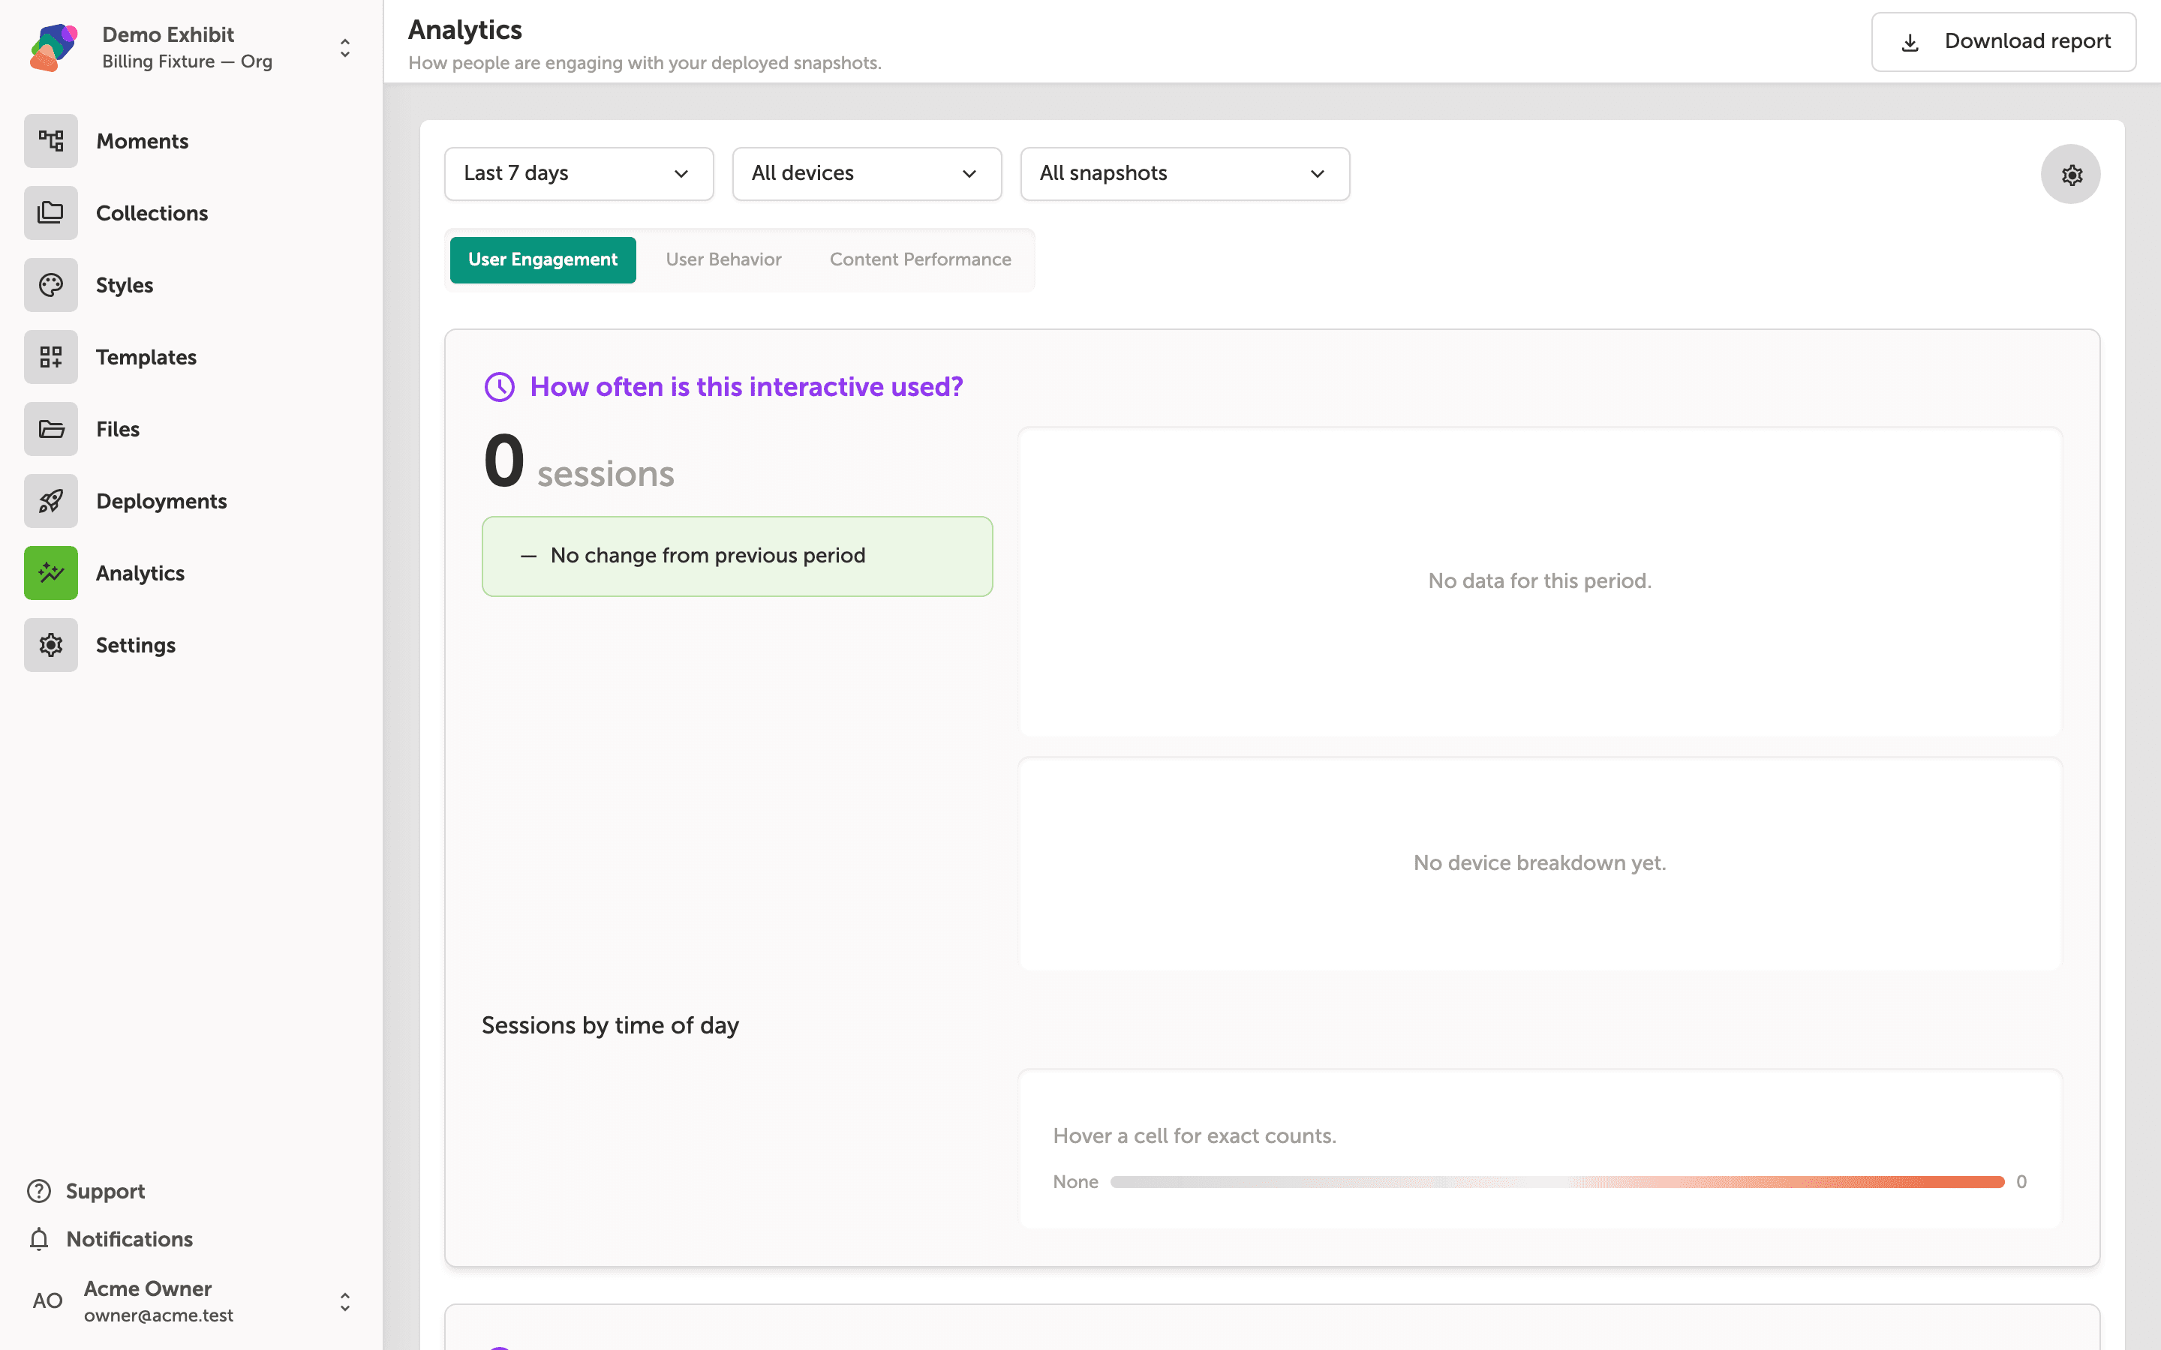
Task: Open the All snapshots dropdown
Action: click(1184, 173)
